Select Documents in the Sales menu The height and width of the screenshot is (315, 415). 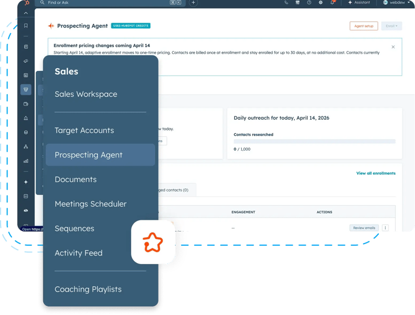pyautogui.click(x=75, y=179)
